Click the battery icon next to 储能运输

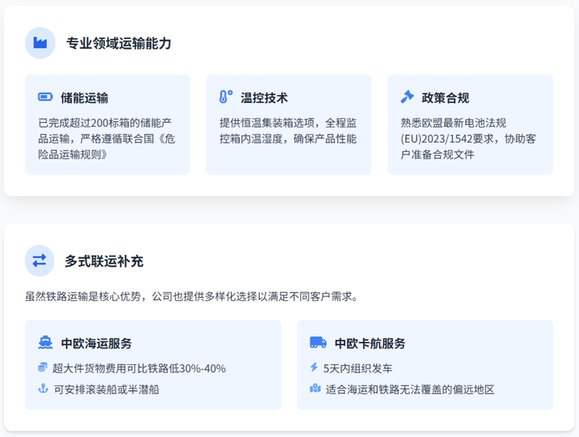coord(45,98)
